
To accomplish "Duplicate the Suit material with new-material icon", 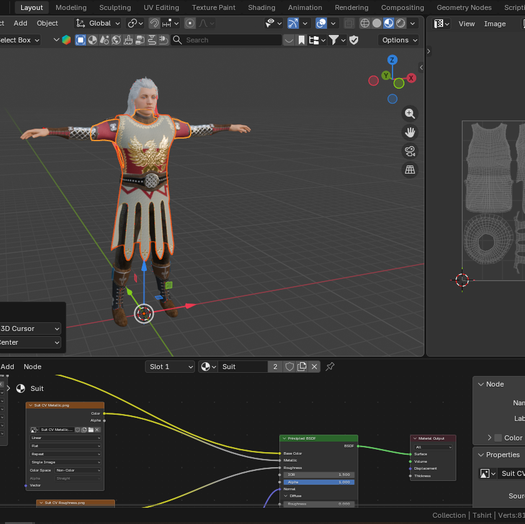I will (x=302, y=367).
